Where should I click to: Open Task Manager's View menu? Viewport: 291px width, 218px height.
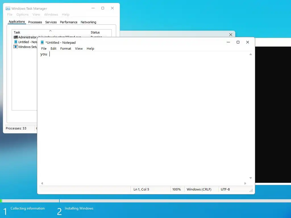click(36, 14)
